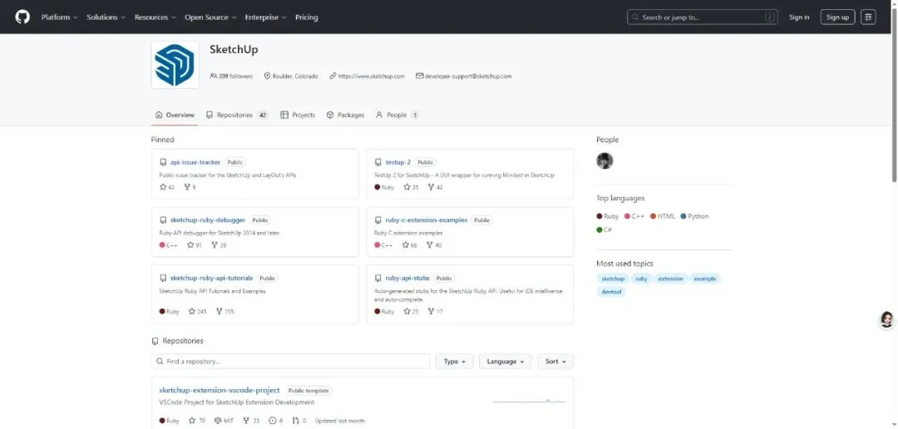This screenshot has width=898, height=429.
Task: Switch to the Repositories tab
Action: coord(237,115)
